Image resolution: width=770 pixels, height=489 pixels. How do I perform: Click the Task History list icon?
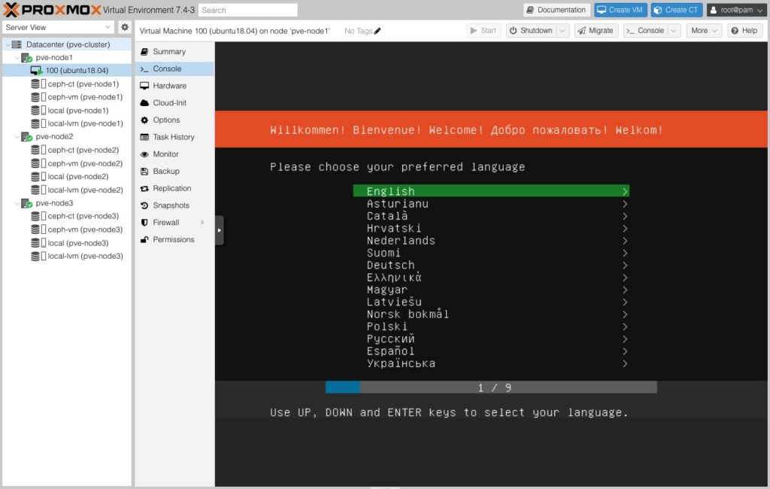click(144, 137)
